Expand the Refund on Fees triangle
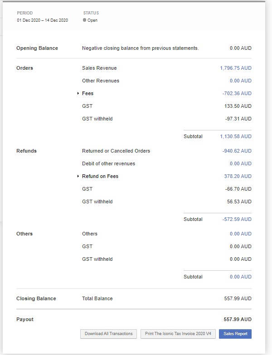 click(78, 176)
